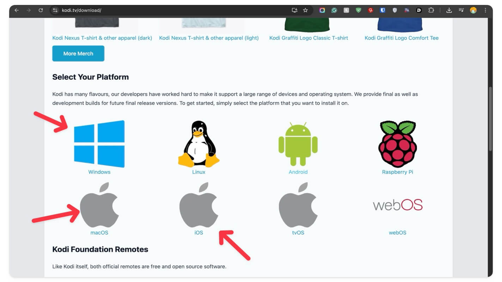Screen dimensions: 502x282
Task: Choose the tvOS Apple logo
Action: 298,205
